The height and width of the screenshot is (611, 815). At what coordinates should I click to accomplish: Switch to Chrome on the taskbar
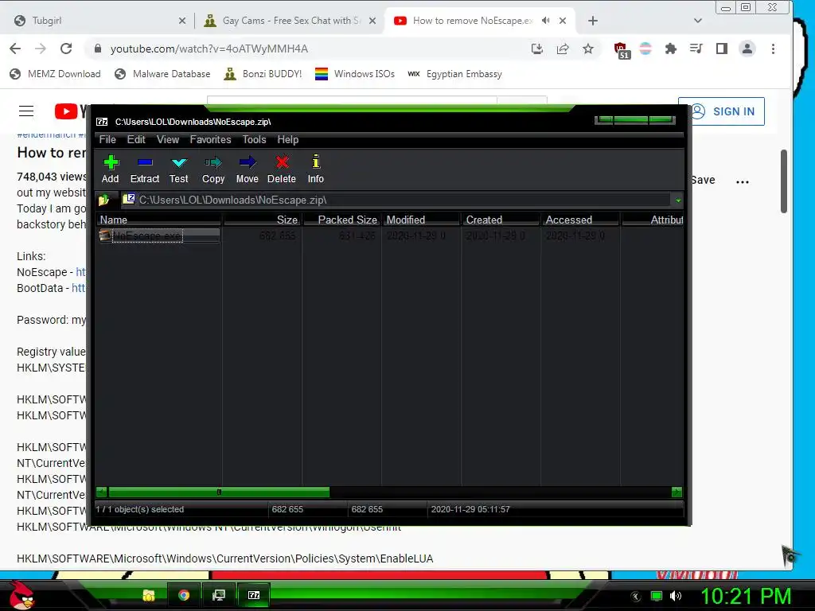click(184, 595)
